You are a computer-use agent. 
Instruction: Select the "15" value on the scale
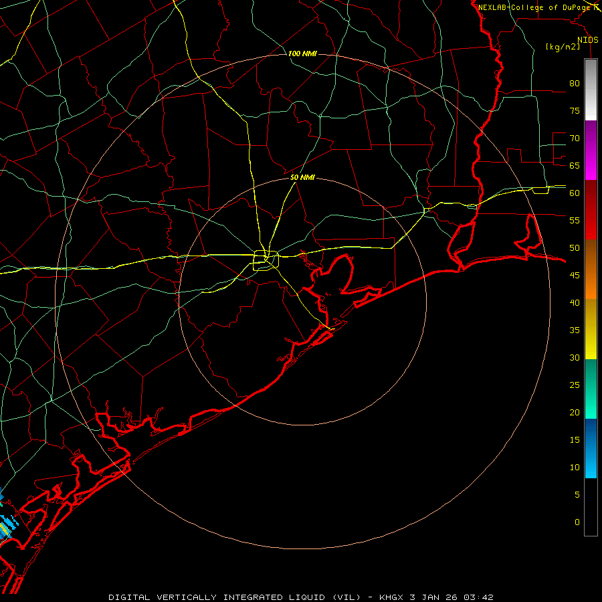[575, 439]
